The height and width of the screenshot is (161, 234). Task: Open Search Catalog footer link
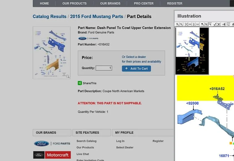pyautogui.click(x=86, y=141)
